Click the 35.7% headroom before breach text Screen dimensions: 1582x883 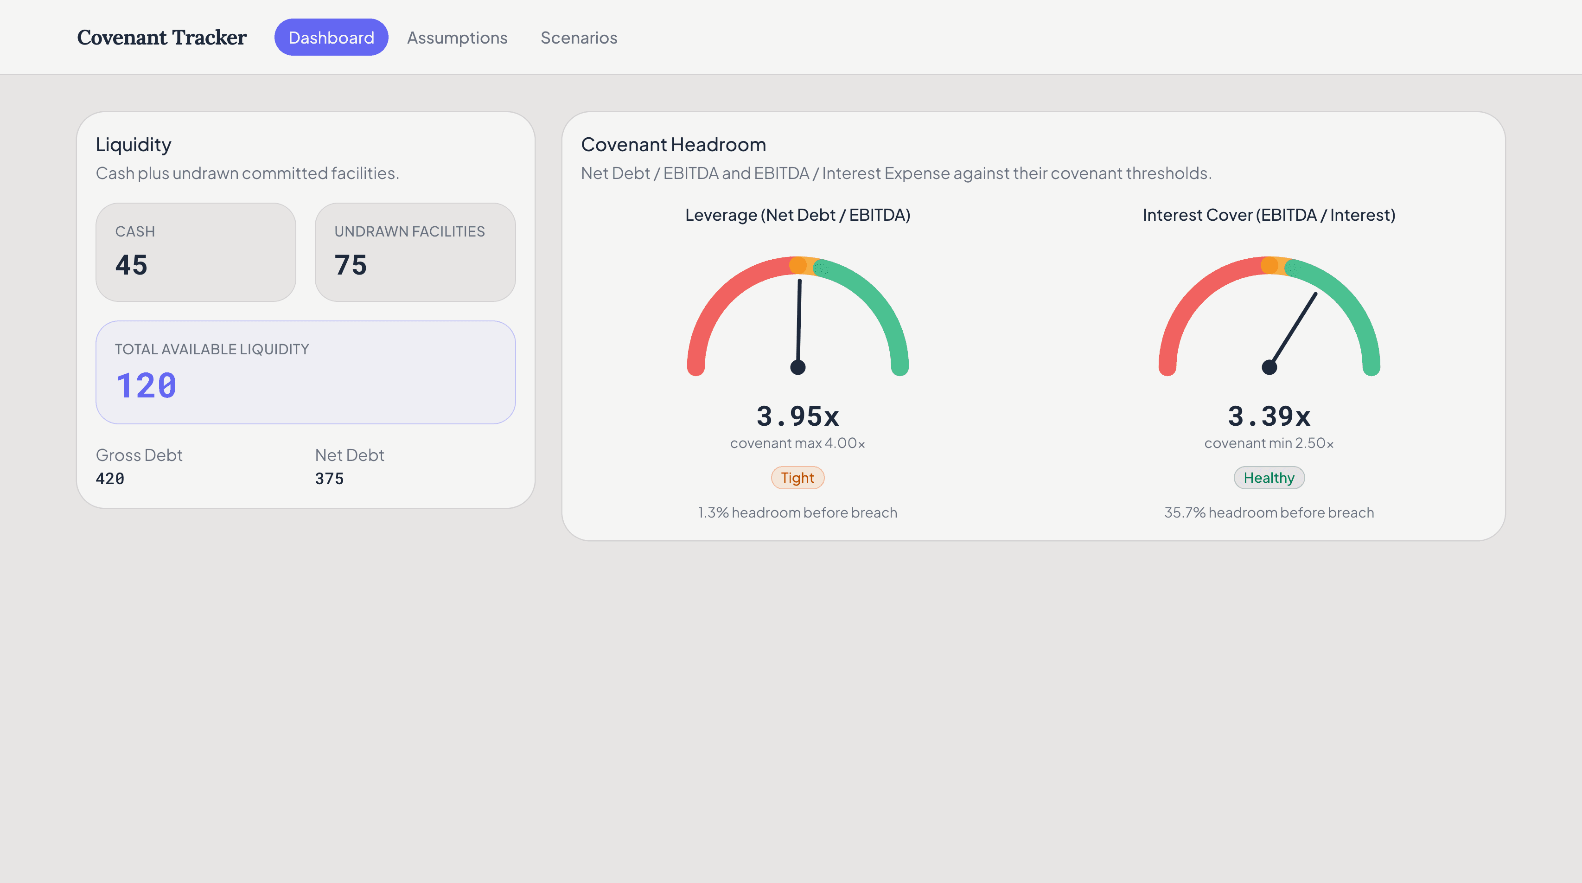[x=1269, y=512]
